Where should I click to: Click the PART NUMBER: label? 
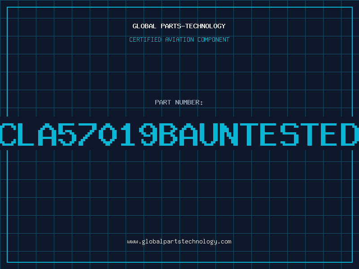click(x=179, y=102)
